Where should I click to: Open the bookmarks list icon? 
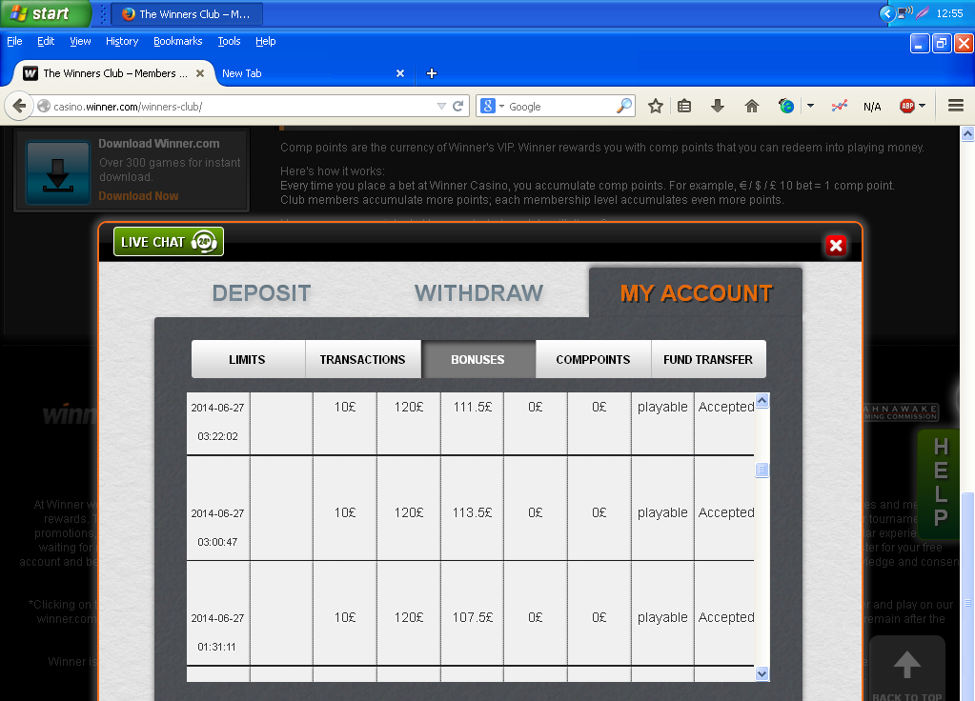tap(684, 107)
